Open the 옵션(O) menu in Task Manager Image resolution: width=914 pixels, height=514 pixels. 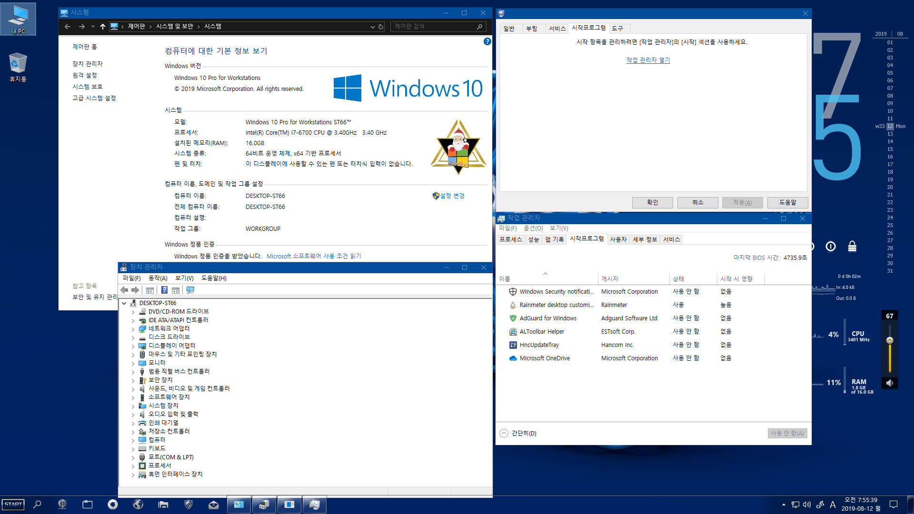tap(533, 228)
